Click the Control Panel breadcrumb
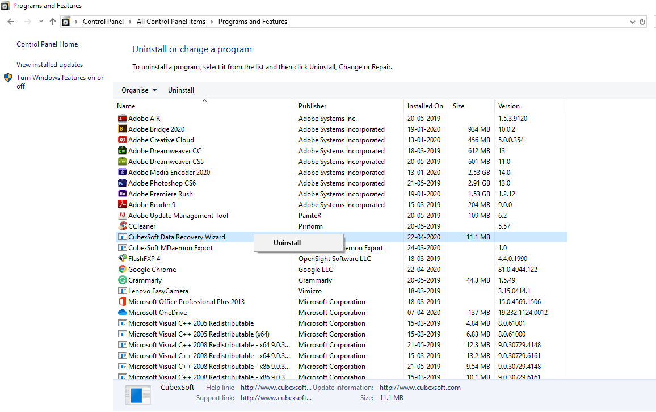656x412 pixels. click(x=103, y=22)
